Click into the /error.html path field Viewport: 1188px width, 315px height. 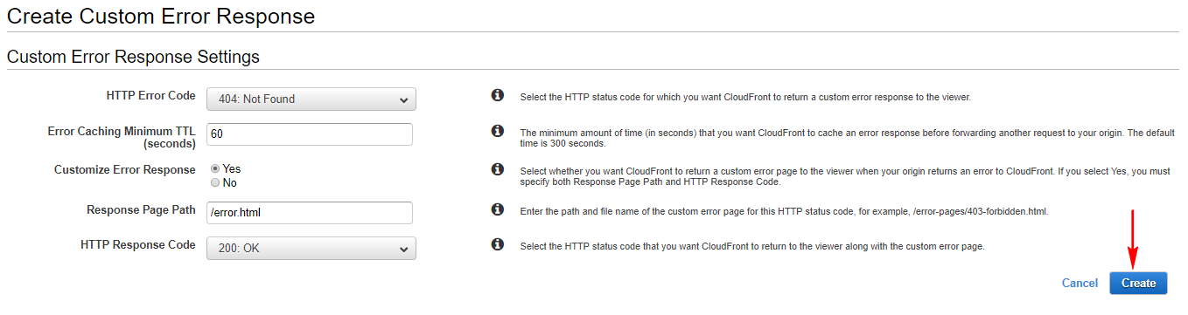point(310,213)
